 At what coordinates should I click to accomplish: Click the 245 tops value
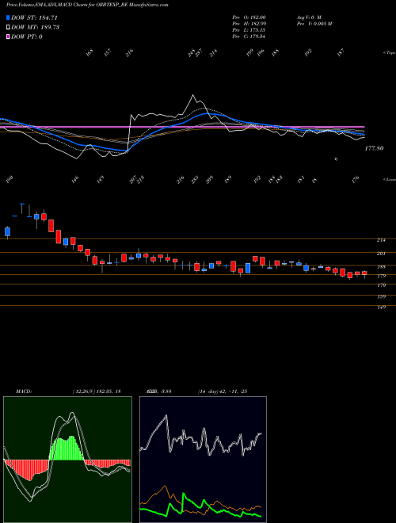(x=192, y=53)
